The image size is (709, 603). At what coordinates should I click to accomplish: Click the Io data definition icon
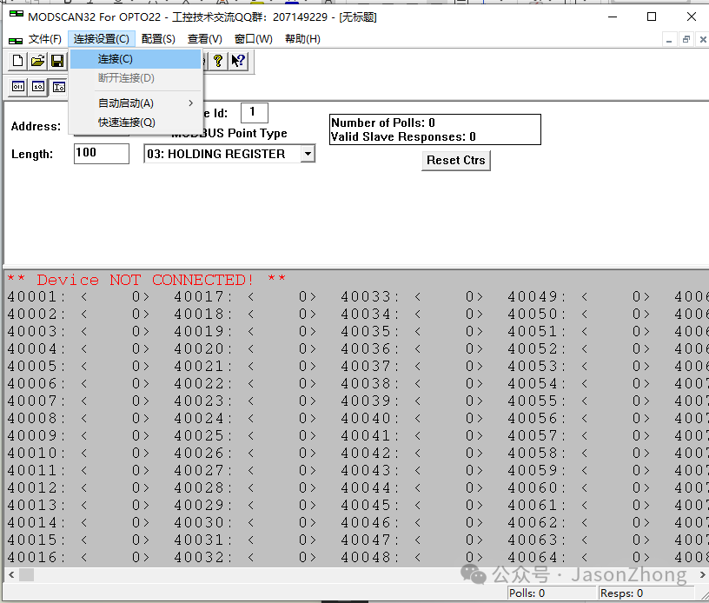coord(58,87)
